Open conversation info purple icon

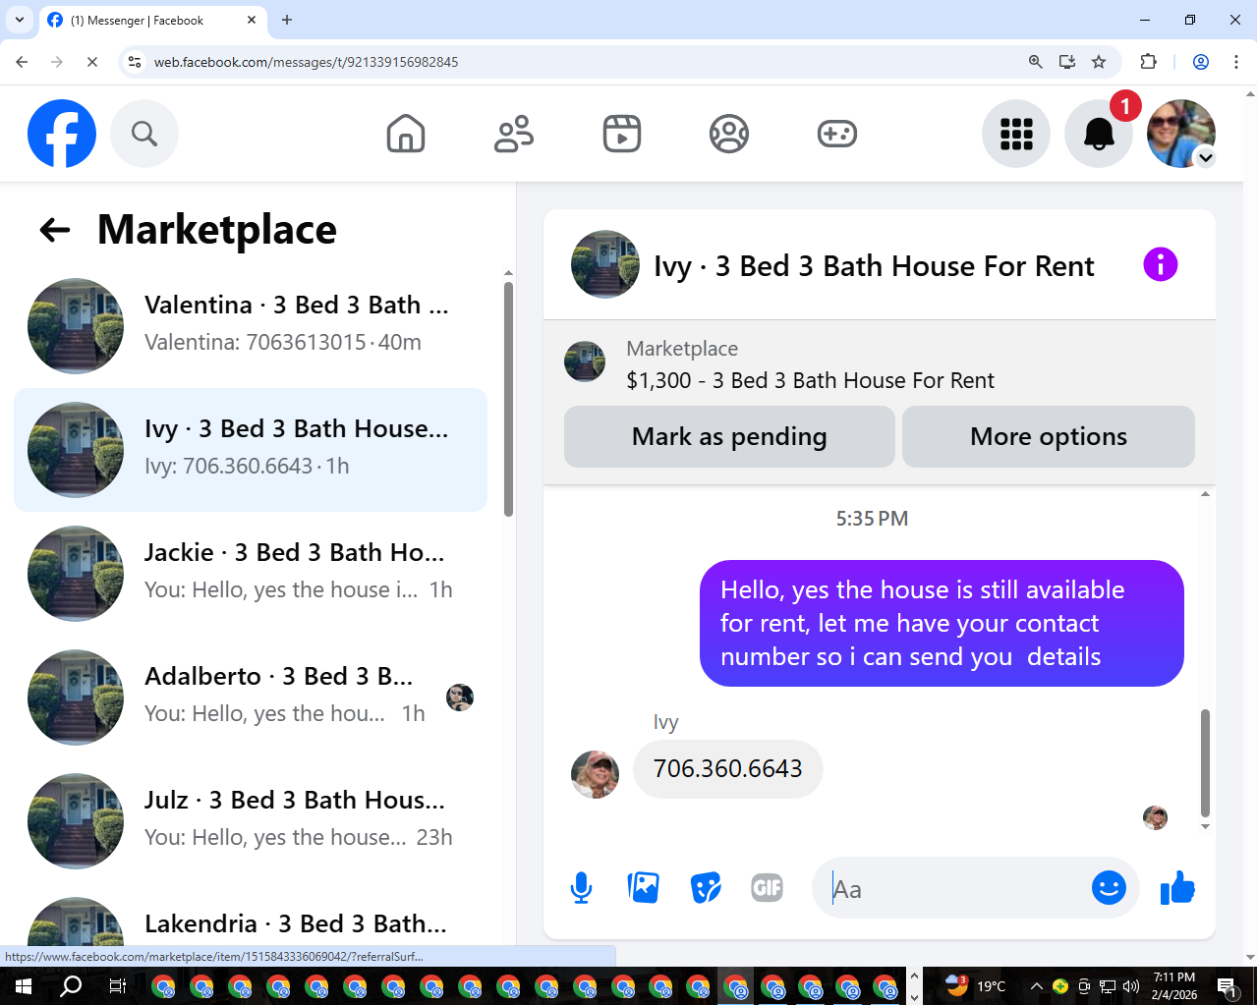point(1161,264)
